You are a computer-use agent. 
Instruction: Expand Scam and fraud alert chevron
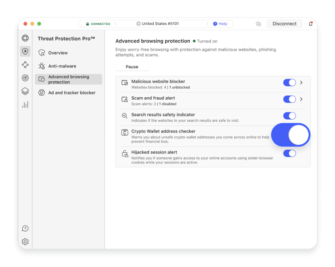[301, 99]
